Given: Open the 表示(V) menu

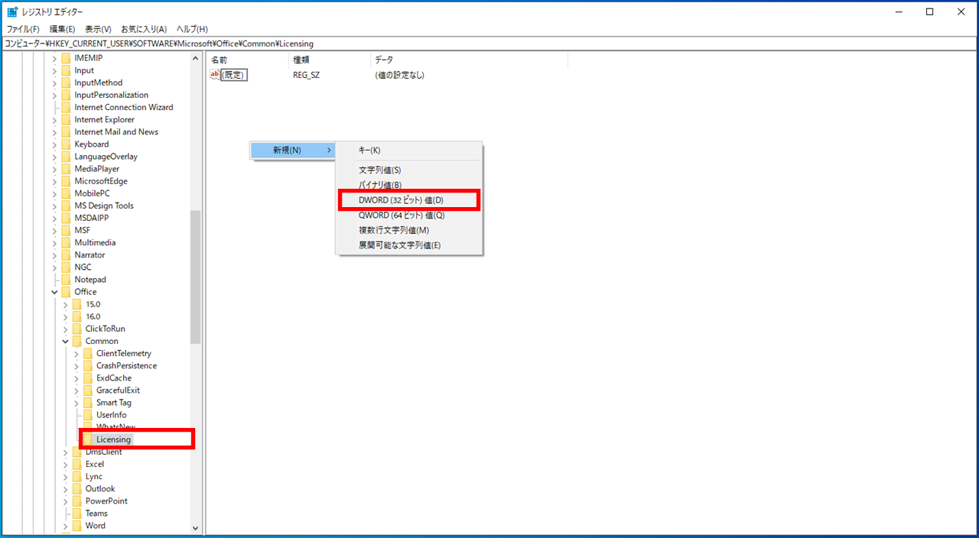Looking at the screenshot, I should [98, 29].
